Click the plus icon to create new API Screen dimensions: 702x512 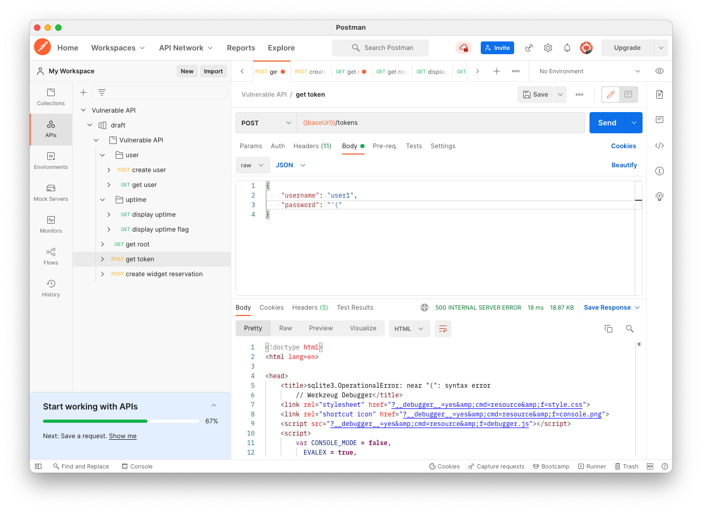[83, 92]
